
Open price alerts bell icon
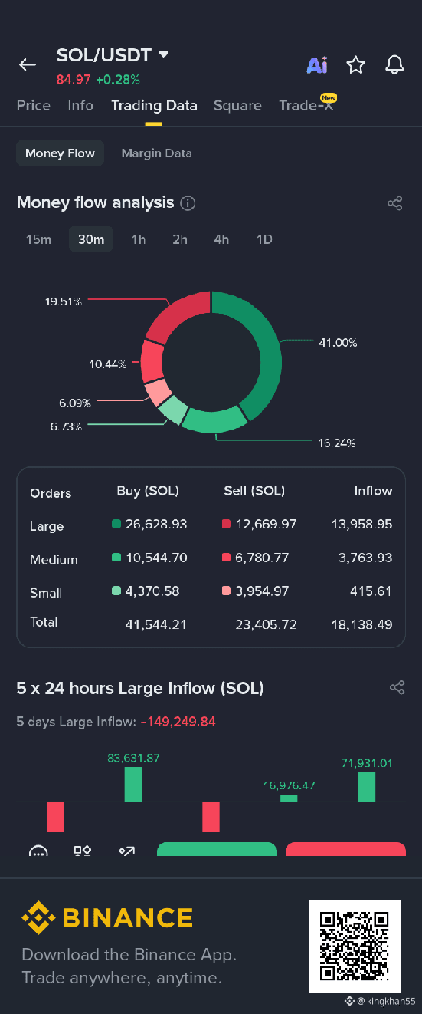(394, 65)
